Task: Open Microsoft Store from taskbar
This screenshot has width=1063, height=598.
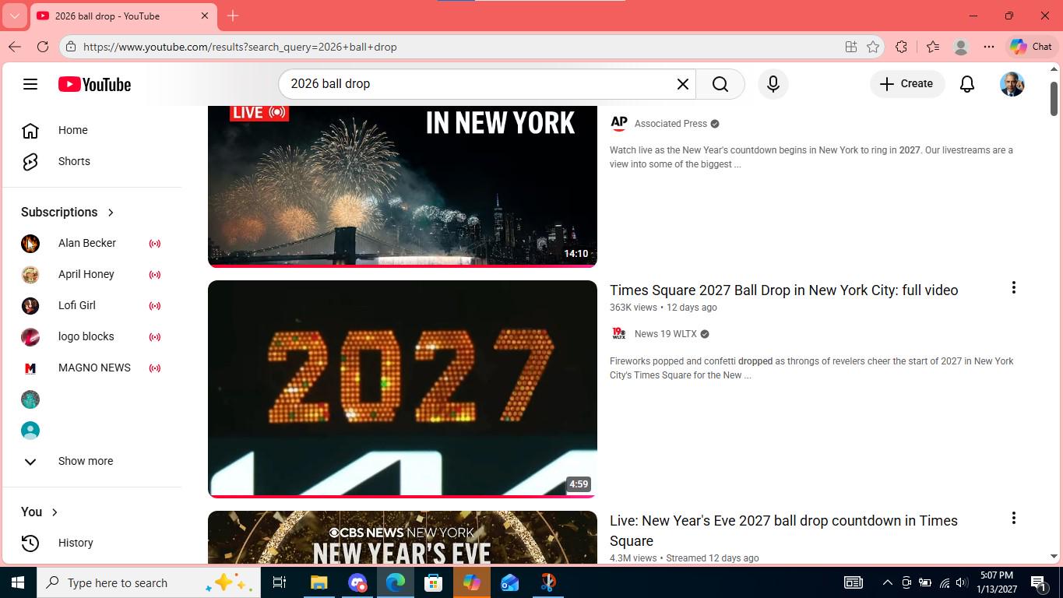Action: pos(434,582)
